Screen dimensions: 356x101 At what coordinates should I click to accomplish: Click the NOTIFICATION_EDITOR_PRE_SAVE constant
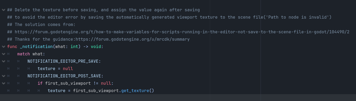pos(64,61)
